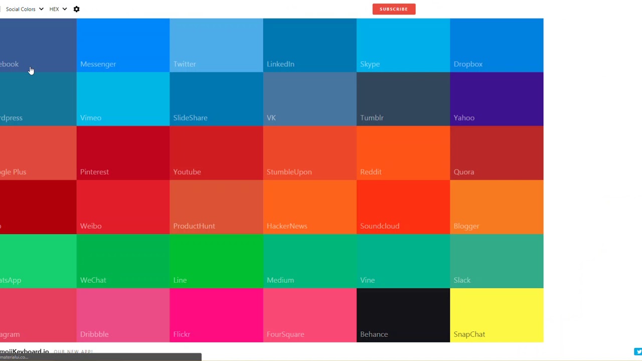The image size is (642, 361).
Task: Choose the Dropbox blue swatch
Action: tap(497, 45)
